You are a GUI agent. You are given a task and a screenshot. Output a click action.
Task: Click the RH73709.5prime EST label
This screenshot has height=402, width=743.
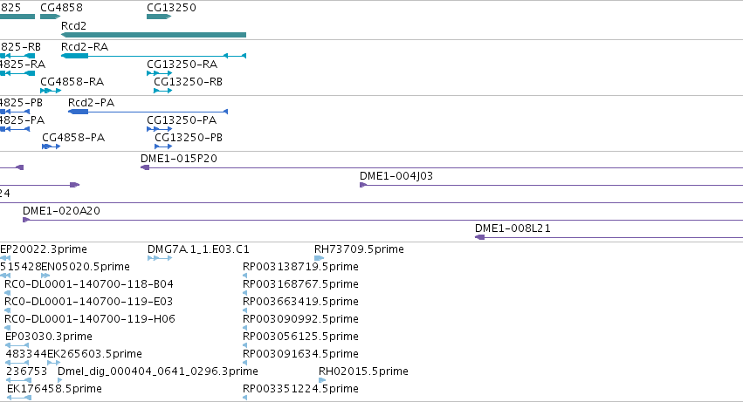[x=359, y=249]
